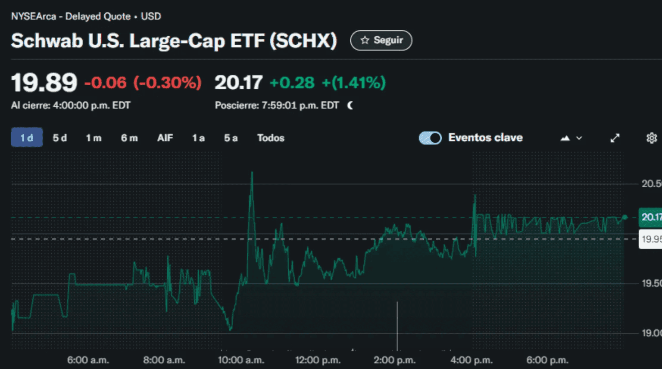Click the Schwab U.S. Large-Cap ETF title
Image resolution: width=662 pixels, height=369 pixels.
point(174,41)
